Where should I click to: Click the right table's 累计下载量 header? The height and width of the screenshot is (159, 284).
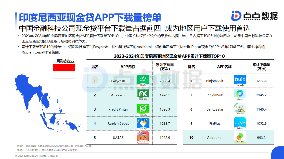(261, 67)
